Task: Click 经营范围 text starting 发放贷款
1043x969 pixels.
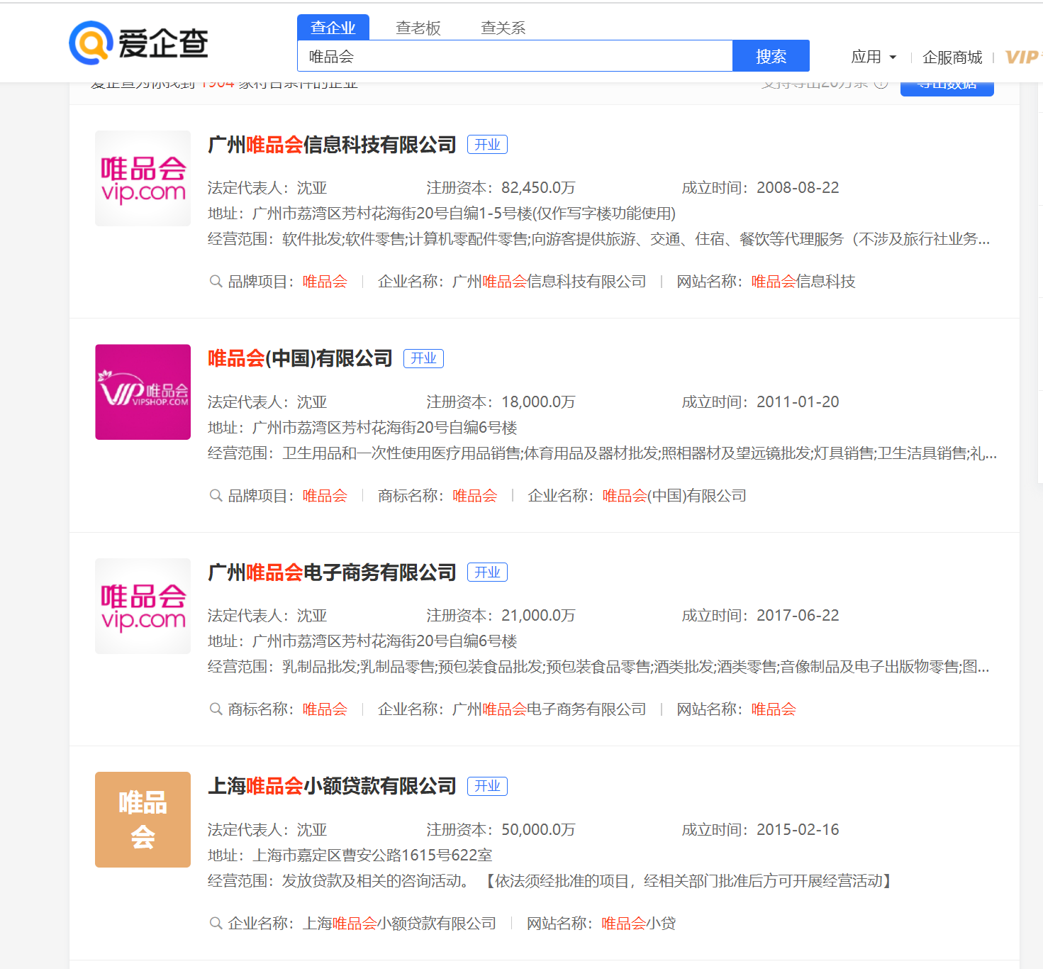Action: (x=588, y=881)
